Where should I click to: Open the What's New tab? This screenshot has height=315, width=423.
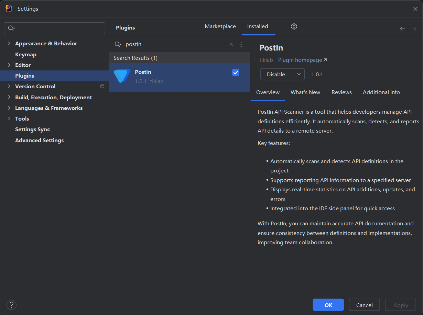[x=305, y=92]
